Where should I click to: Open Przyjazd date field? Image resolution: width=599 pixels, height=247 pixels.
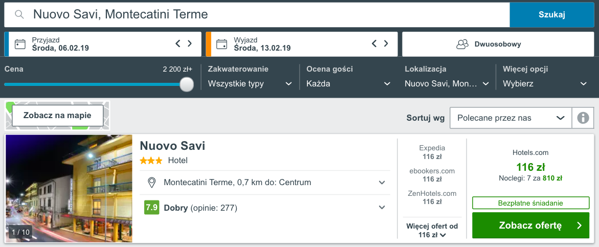coord(103,44)
